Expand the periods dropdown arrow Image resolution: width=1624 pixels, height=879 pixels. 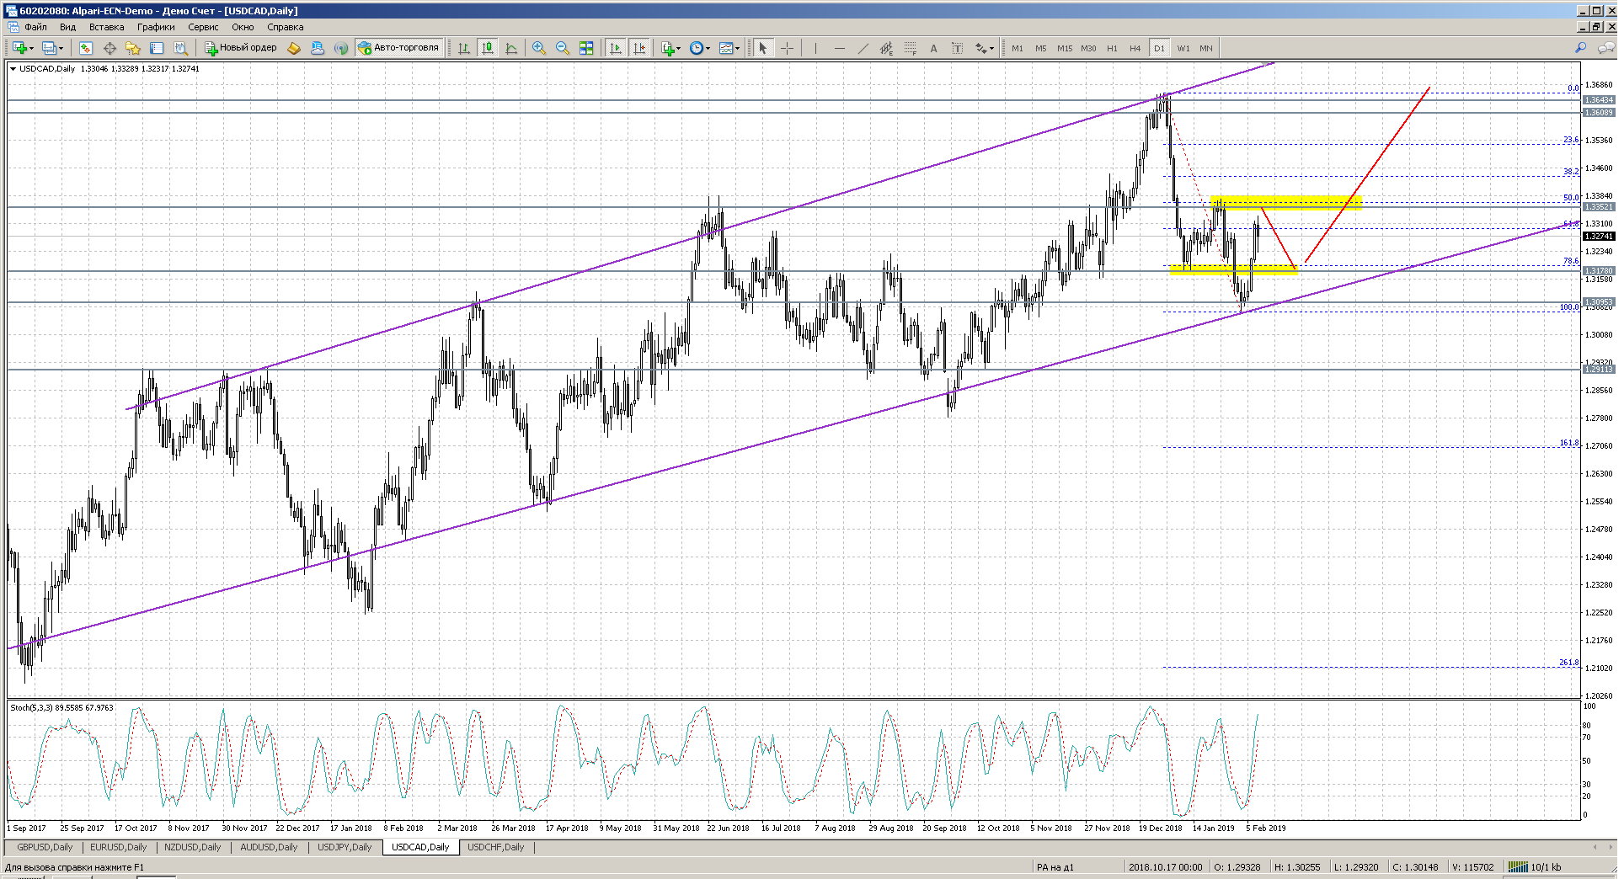(708, 48)
